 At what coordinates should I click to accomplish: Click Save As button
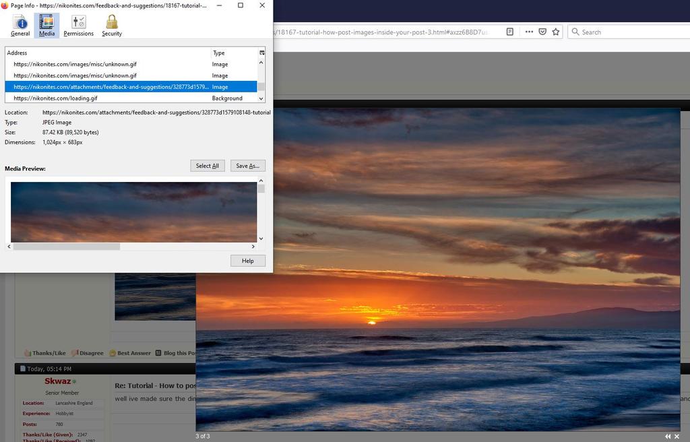[247, 166]
